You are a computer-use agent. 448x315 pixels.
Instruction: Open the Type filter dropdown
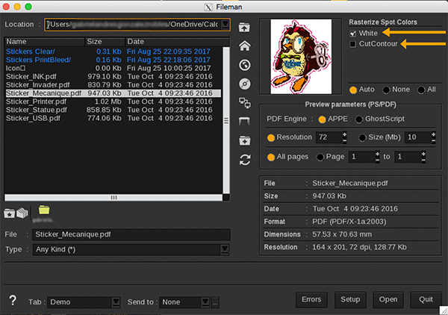click(224, 249)
